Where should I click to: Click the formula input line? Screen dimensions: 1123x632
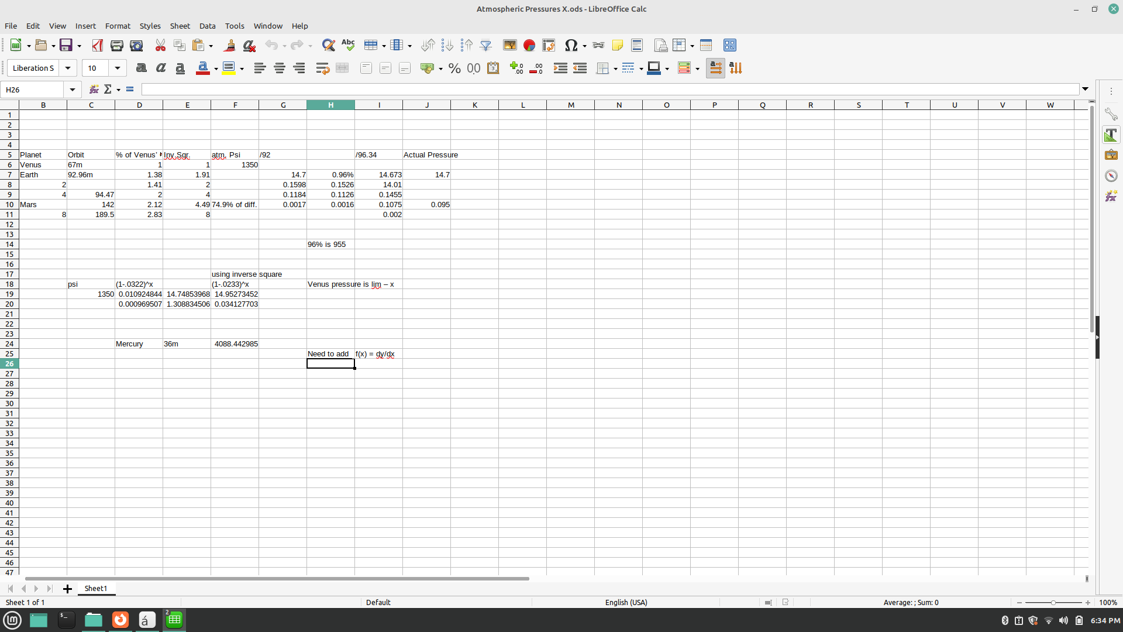610,90
